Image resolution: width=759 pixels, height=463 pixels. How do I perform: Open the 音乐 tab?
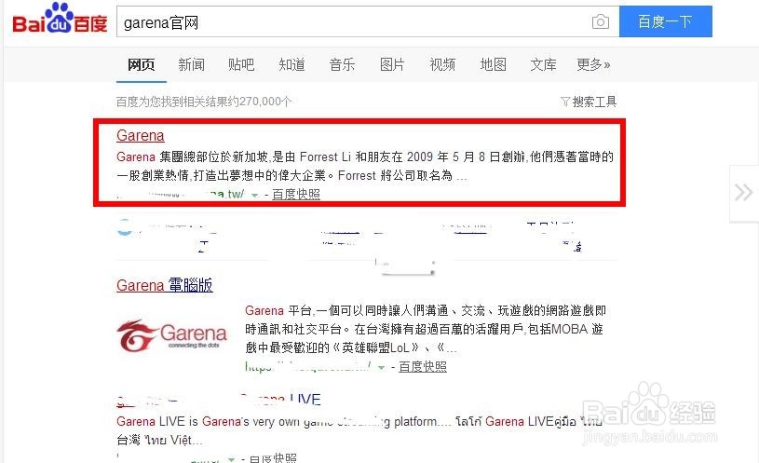pos(342,64)
